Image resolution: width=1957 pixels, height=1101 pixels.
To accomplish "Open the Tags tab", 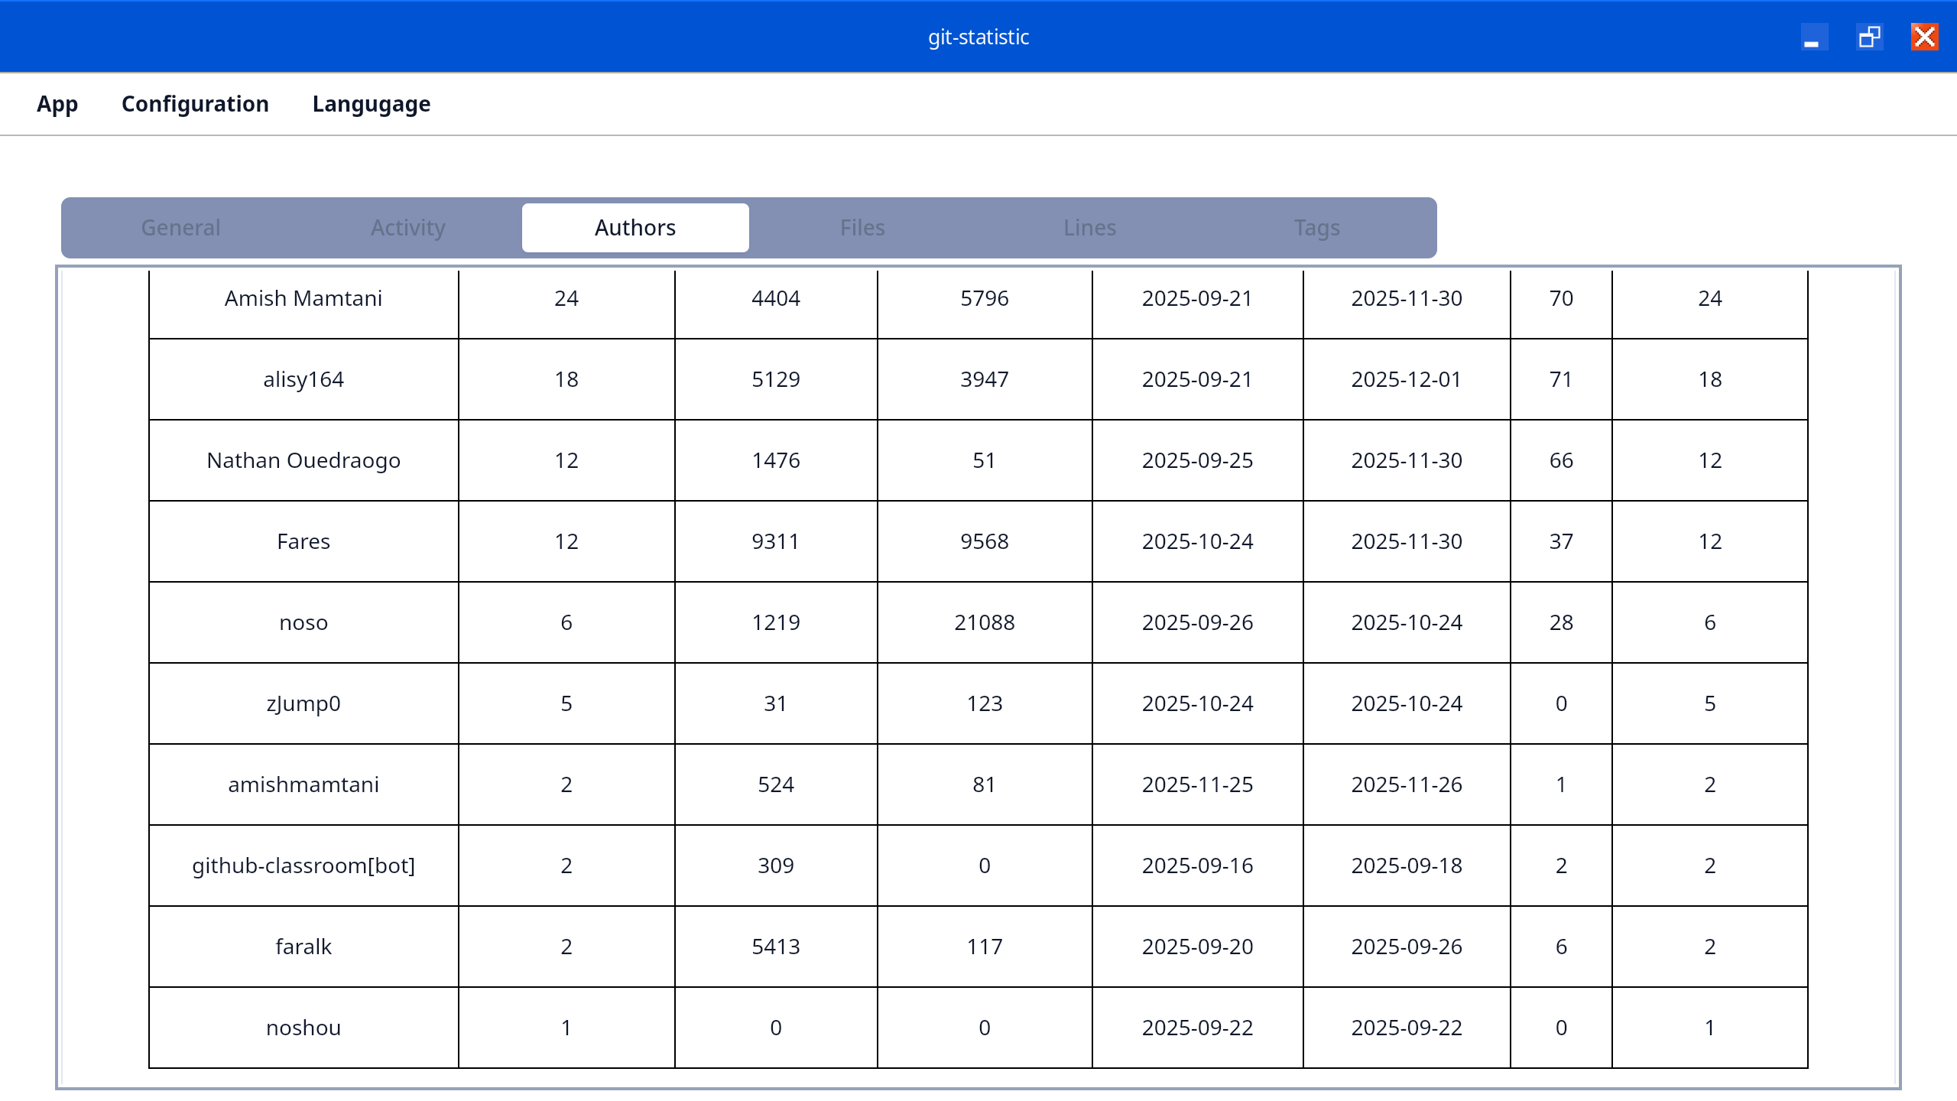I will pyautogui.click(x=1316, y=228).
